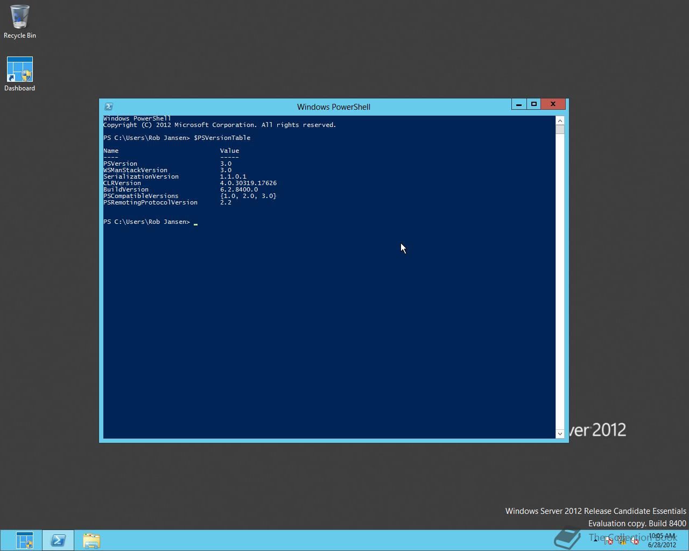Click the value 1.1.0.1
Viewport: 689px width, 551px height.
pos(233,176)
